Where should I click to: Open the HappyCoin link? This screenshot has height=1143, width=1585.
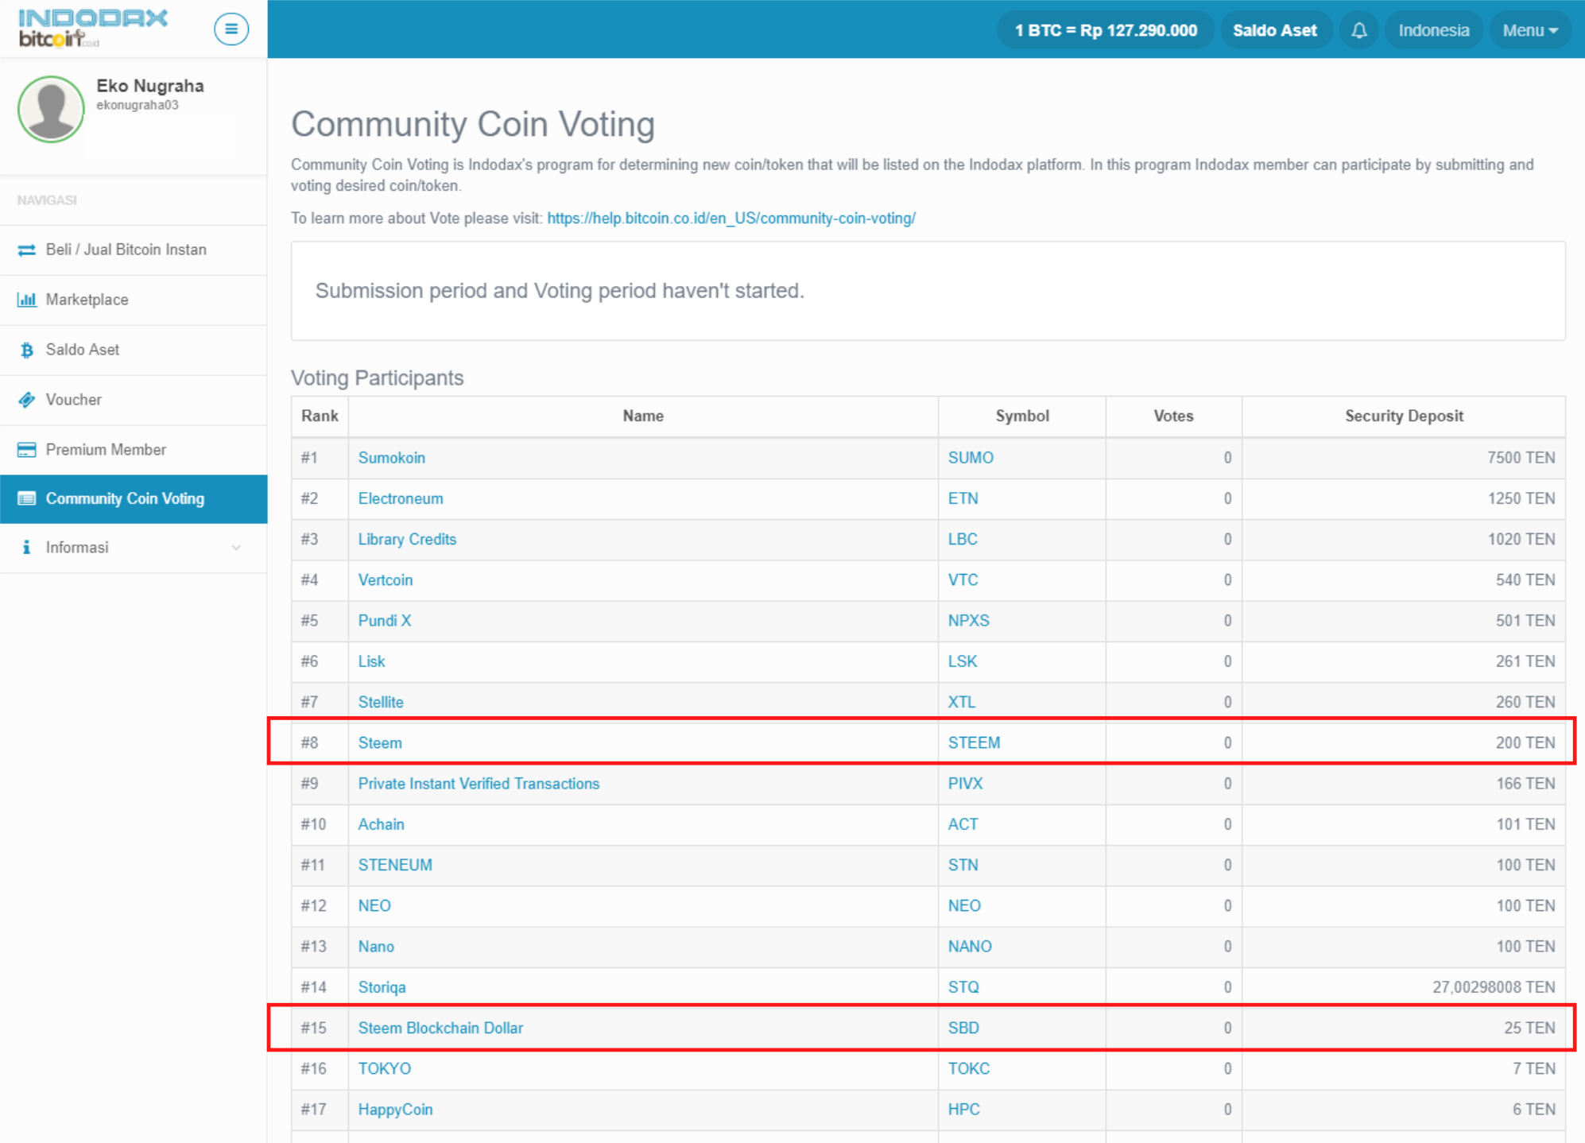tap(395, 1110)
